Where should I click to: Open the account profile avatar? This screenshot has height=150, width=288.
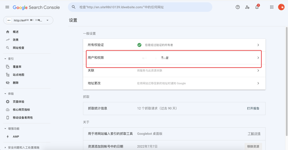click(x=281, y=7)
